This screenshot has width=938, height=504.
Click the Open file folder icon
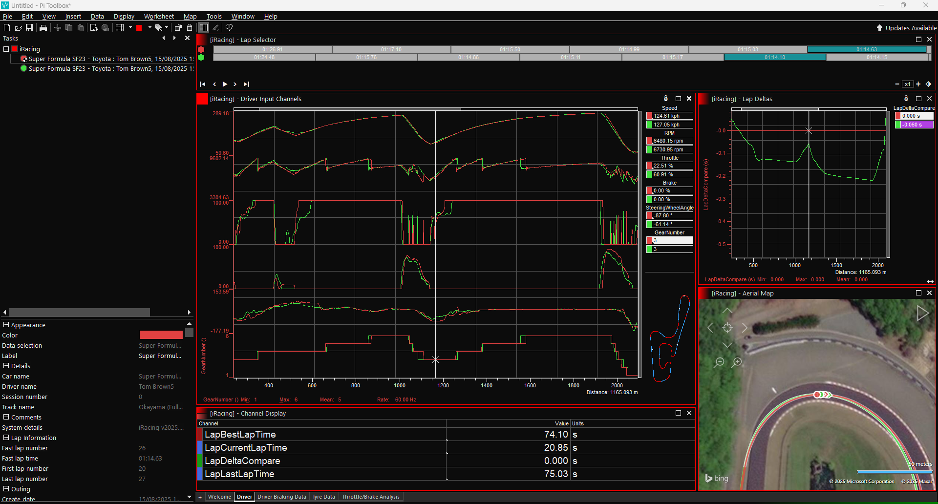[18, 28]
